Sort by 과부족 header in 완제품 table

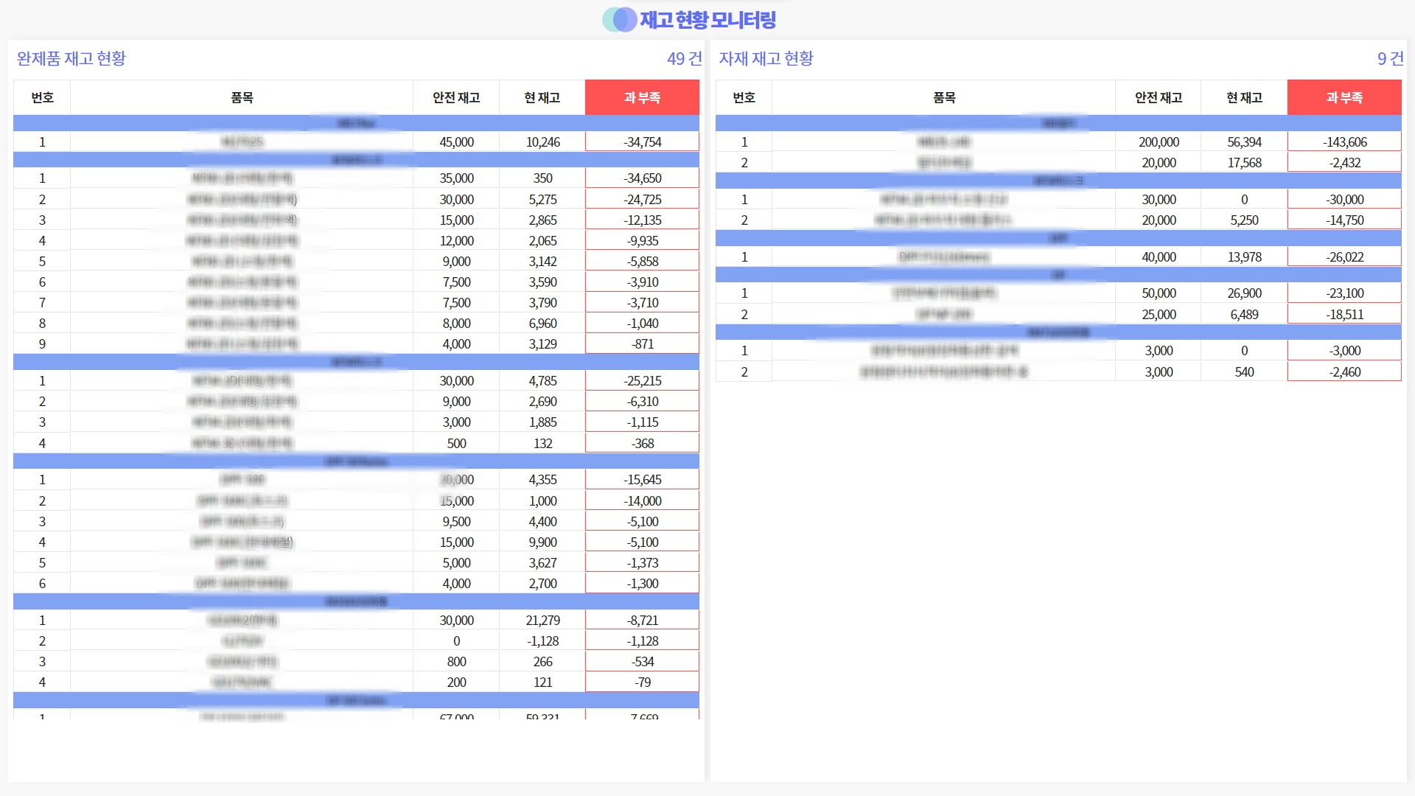click(642, 97)
